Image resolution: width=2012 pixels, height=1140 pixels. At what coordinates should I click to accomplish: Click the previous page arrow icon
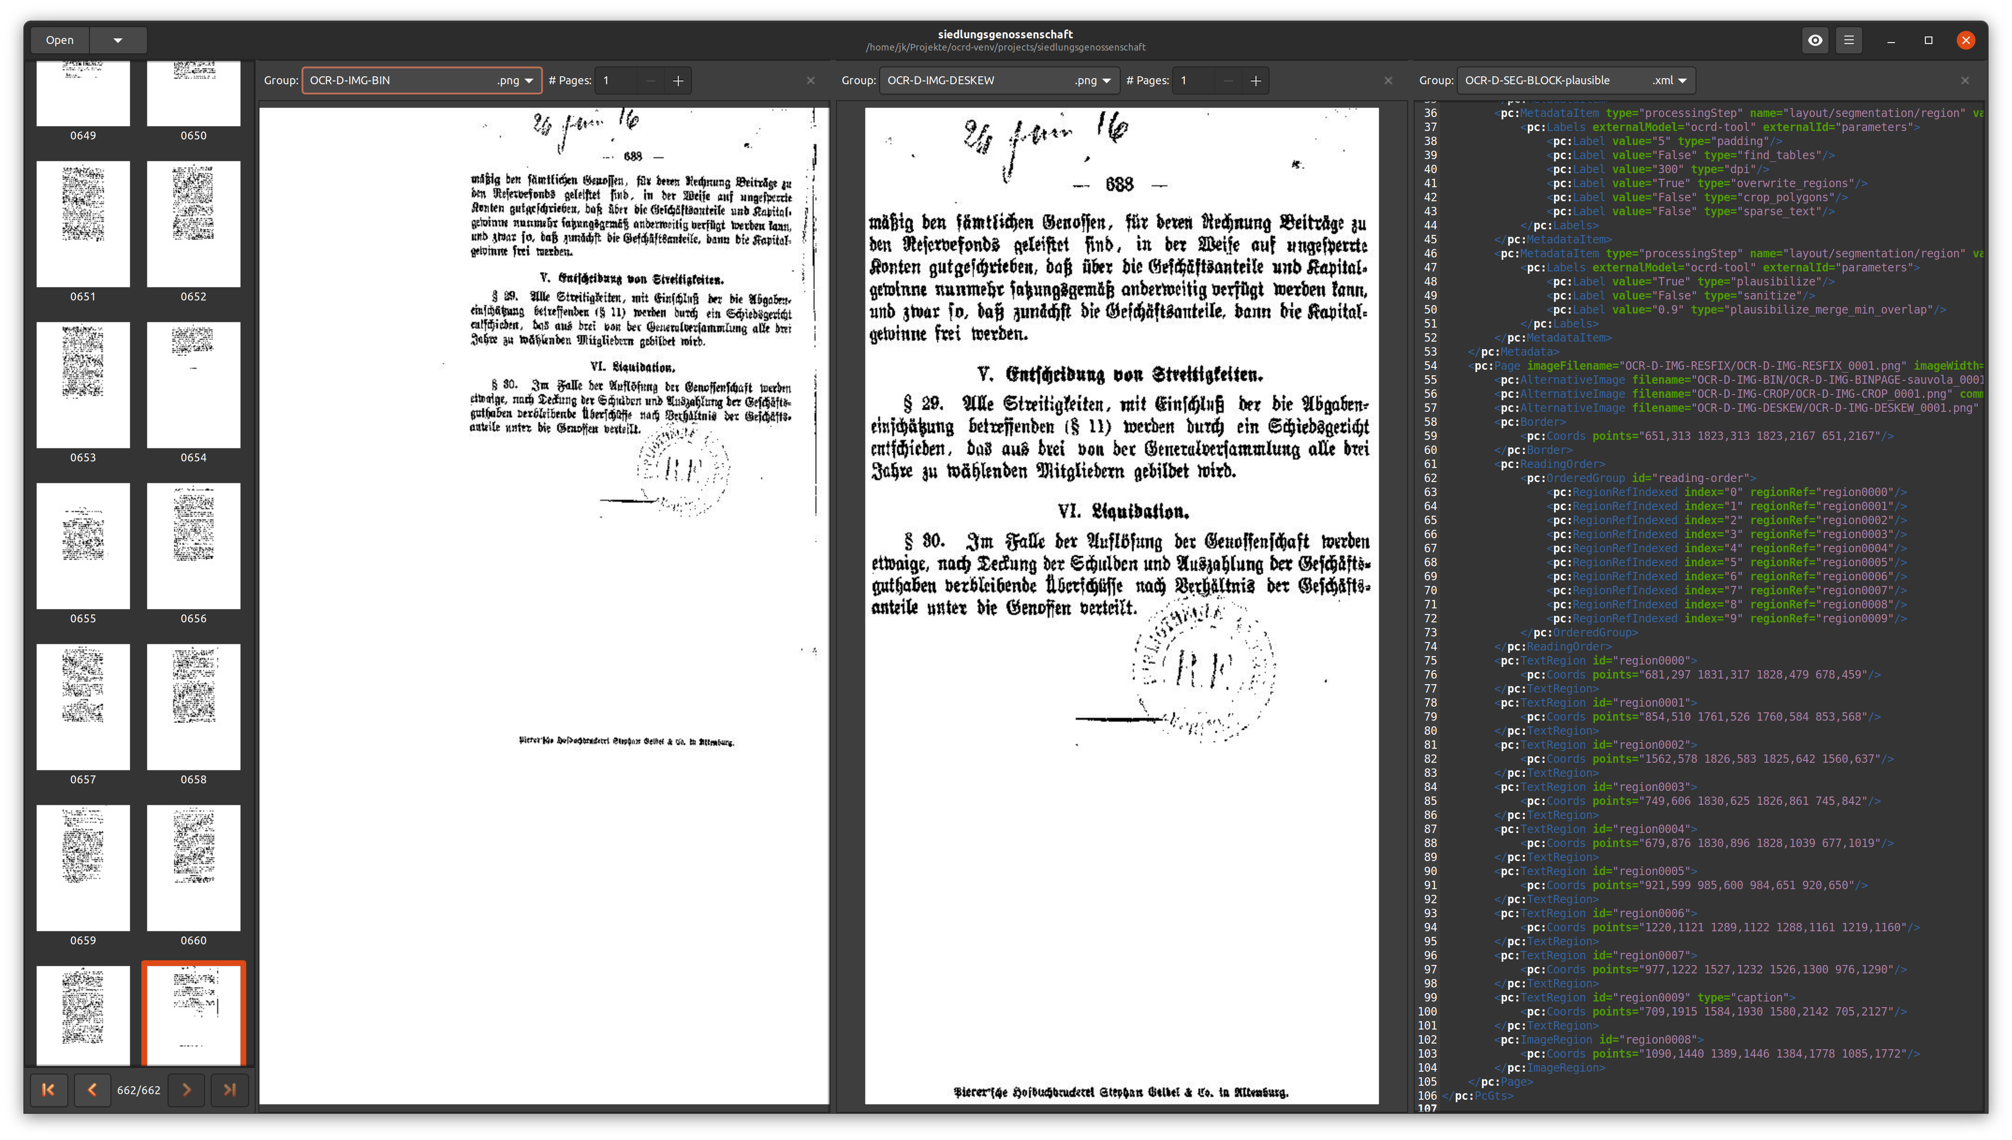[x=92, y=1089]
